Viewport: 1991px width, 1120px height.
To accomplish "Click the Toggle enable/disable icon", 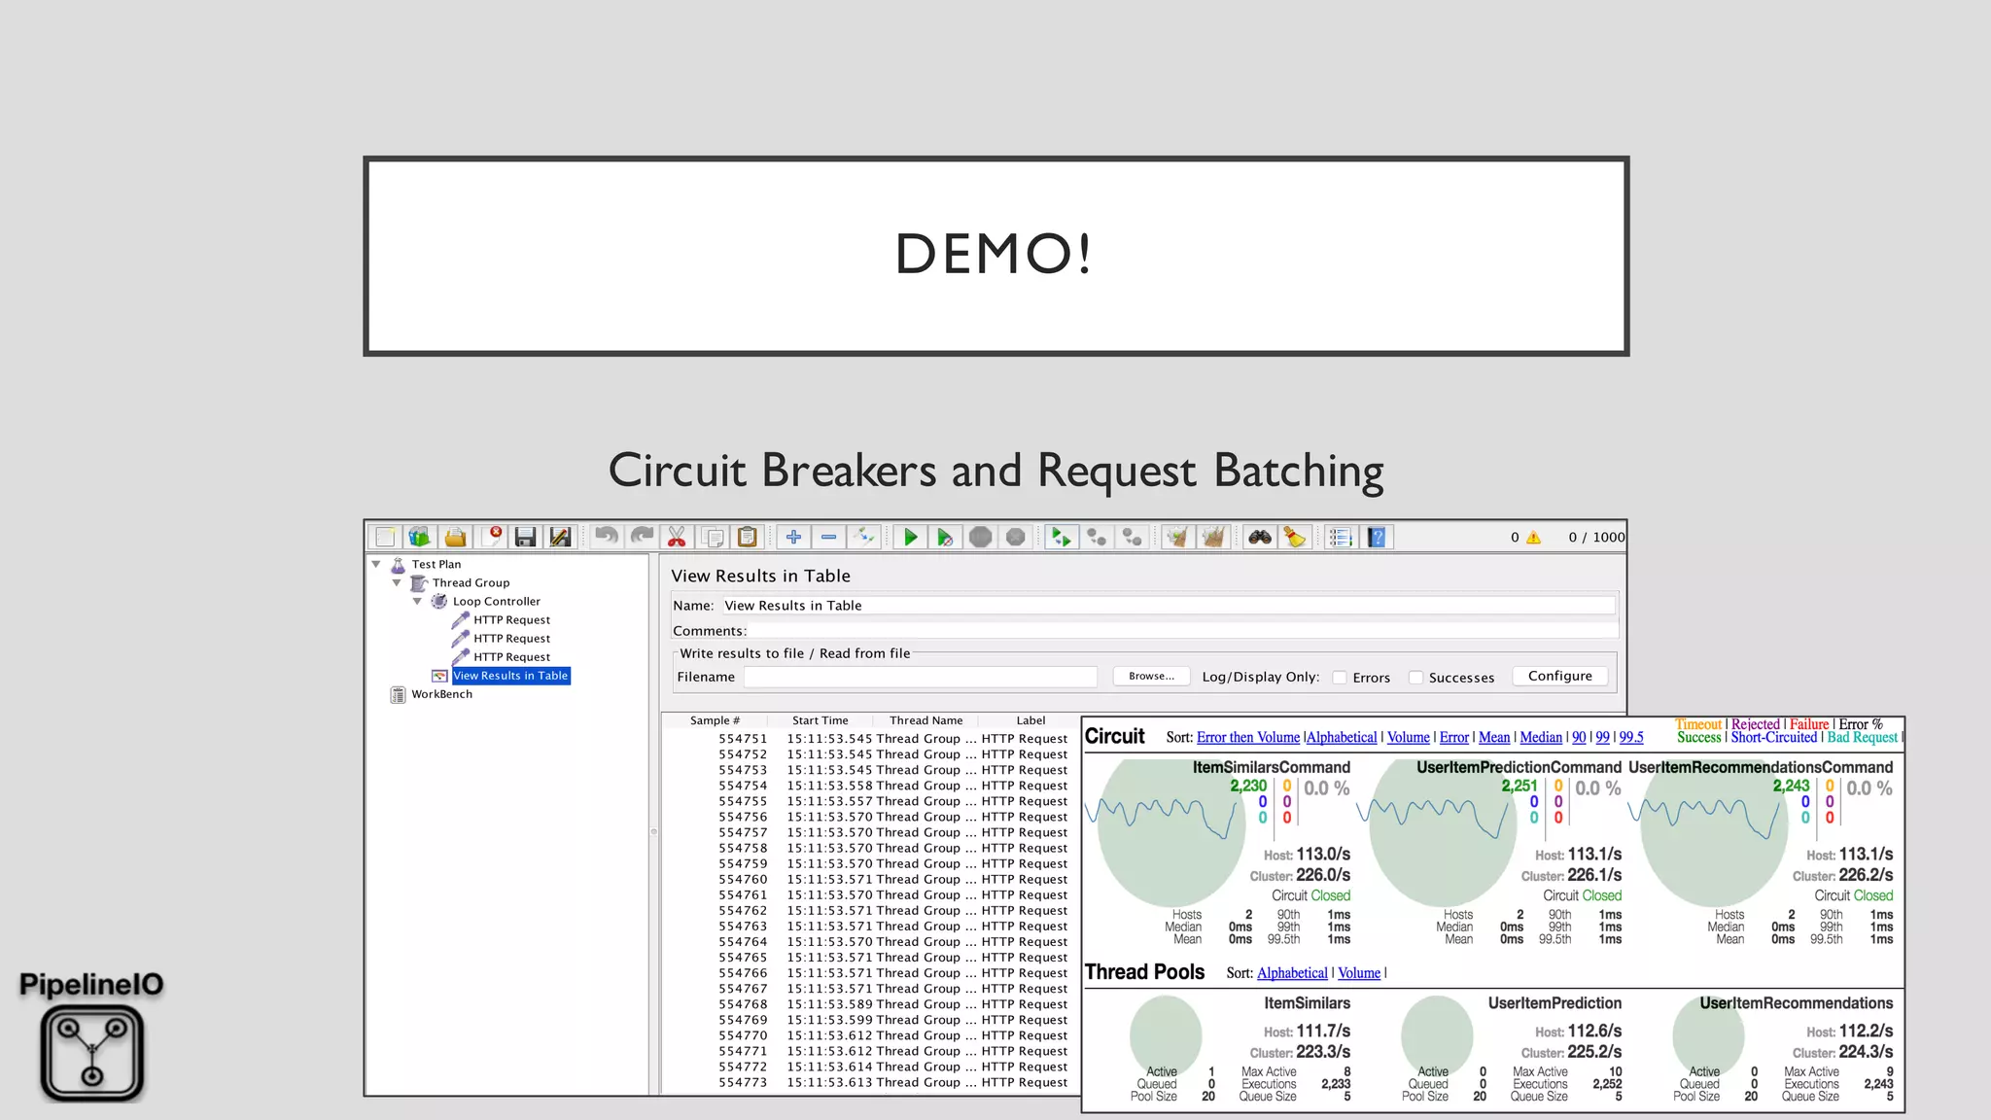I will click(863, 537).
